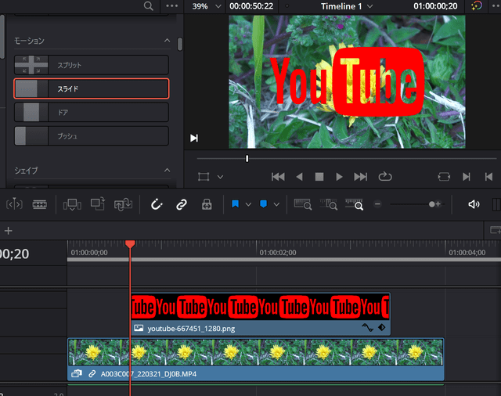
Task: Open the flag color dropdown
Action: click(248, 204)
